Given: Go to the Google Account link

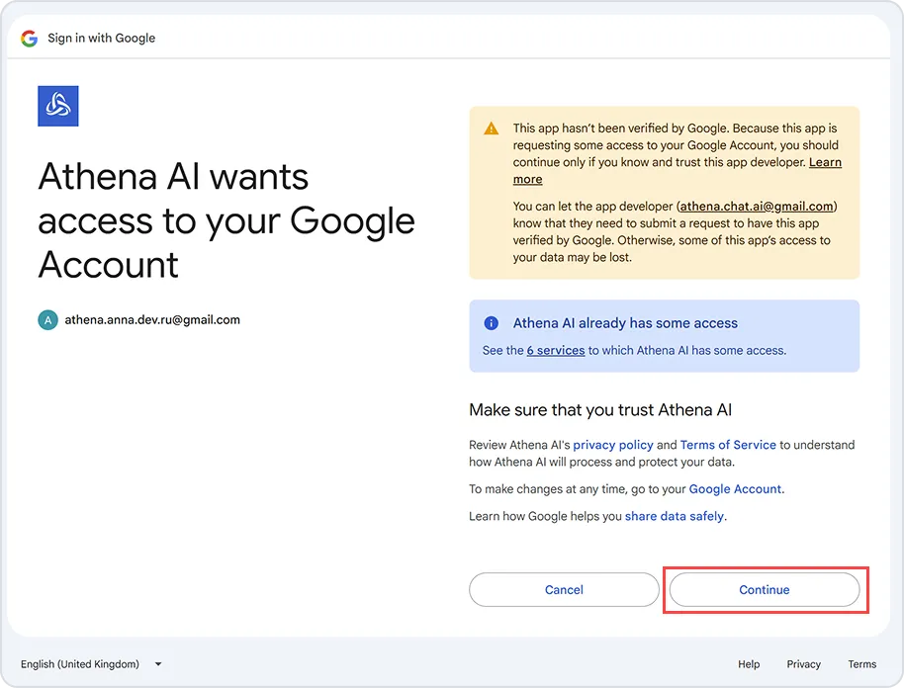Looking at the screenshot, I should point(735,489).
